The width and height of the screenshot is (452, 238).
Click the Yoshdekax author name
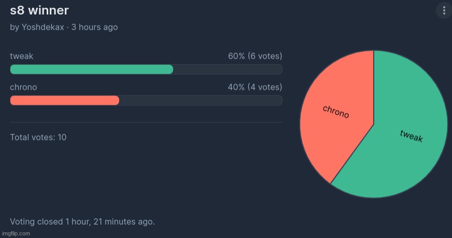43,27
